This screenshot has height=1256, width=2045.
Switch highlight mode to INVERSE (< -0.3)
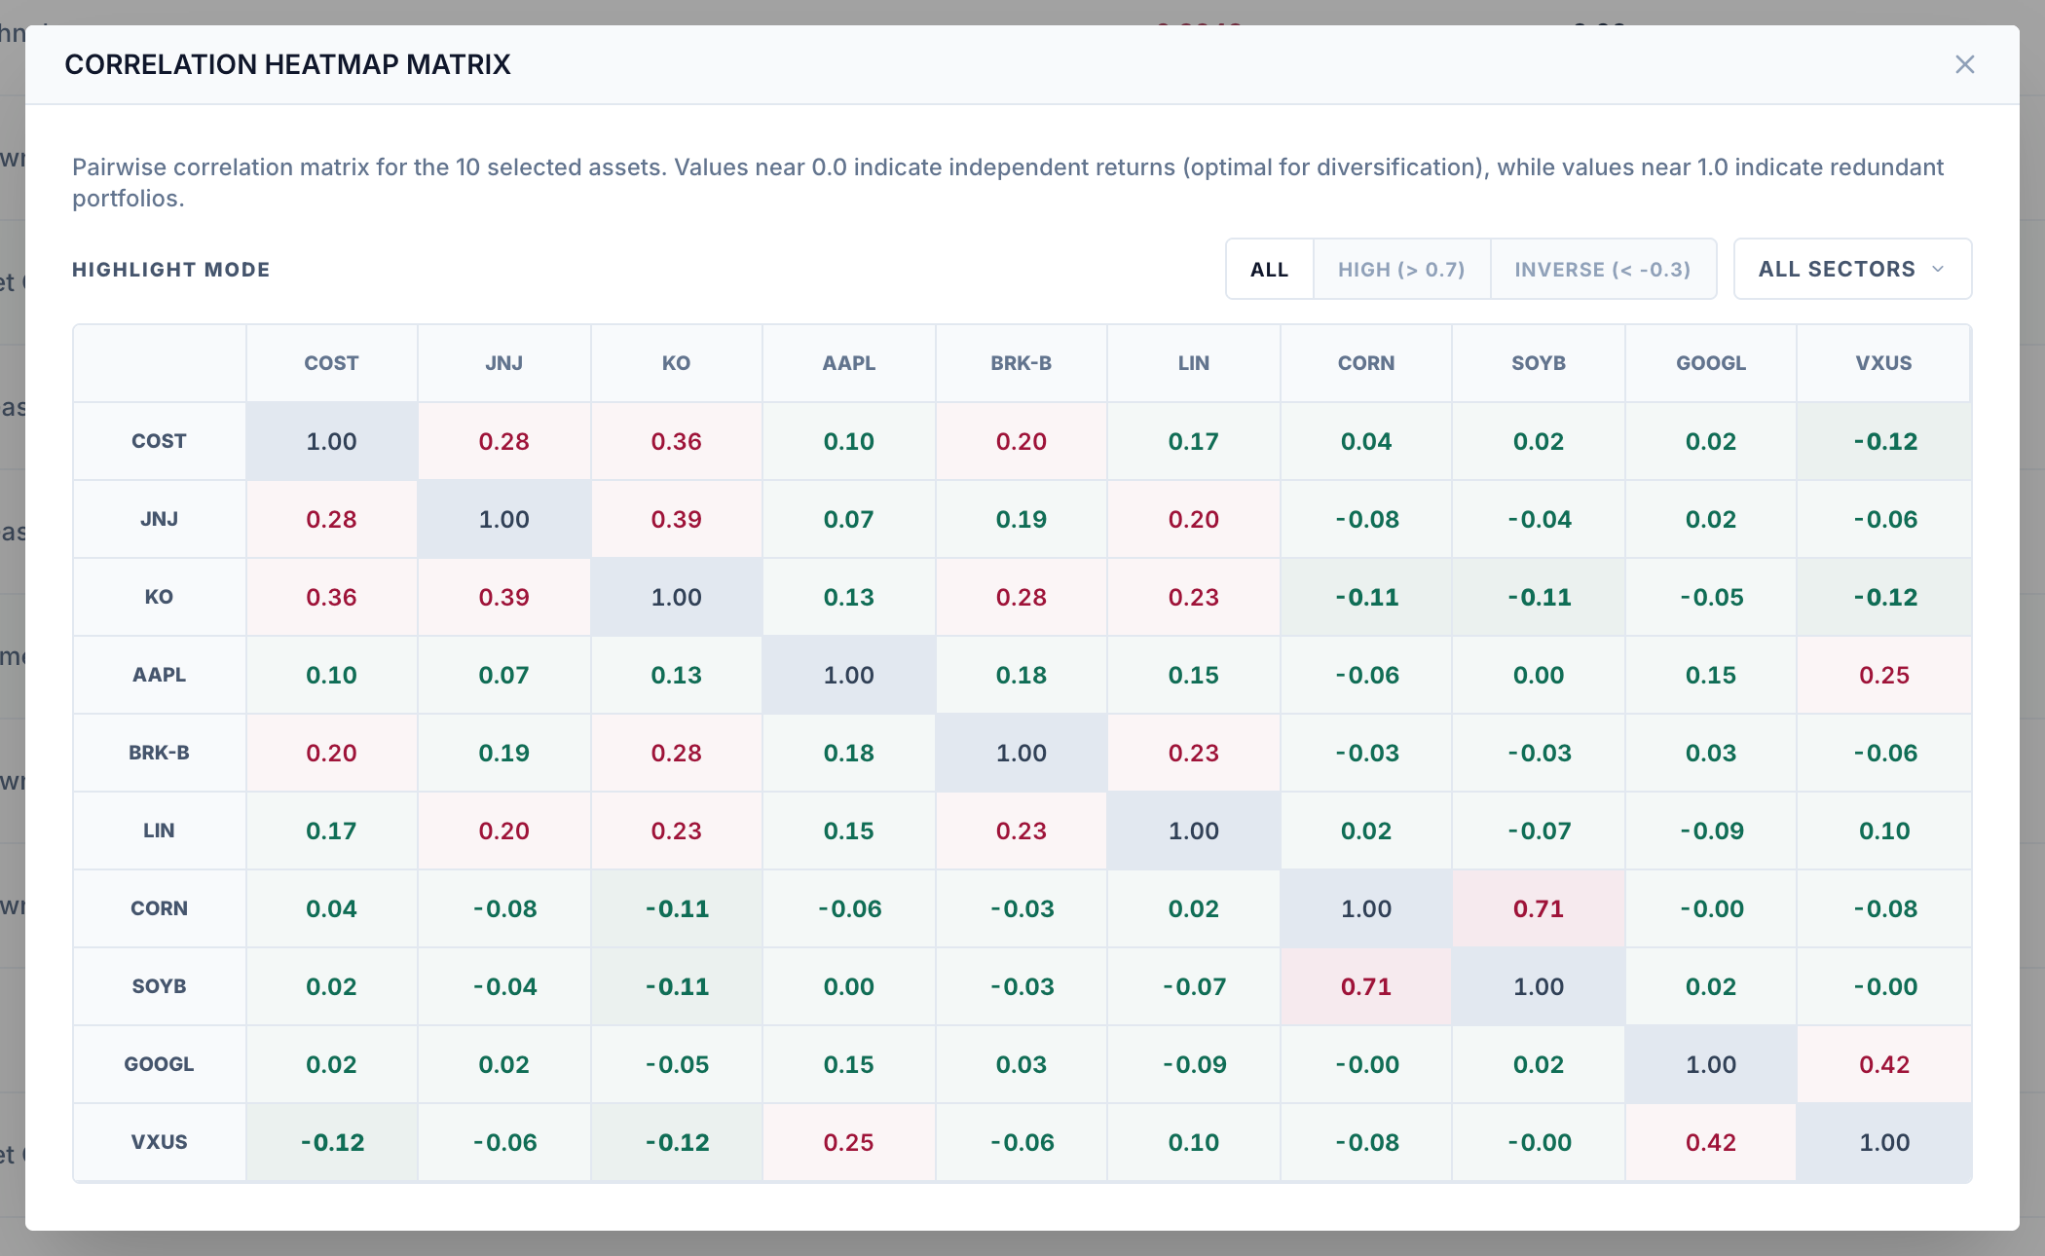click(x=1603, y=269)
